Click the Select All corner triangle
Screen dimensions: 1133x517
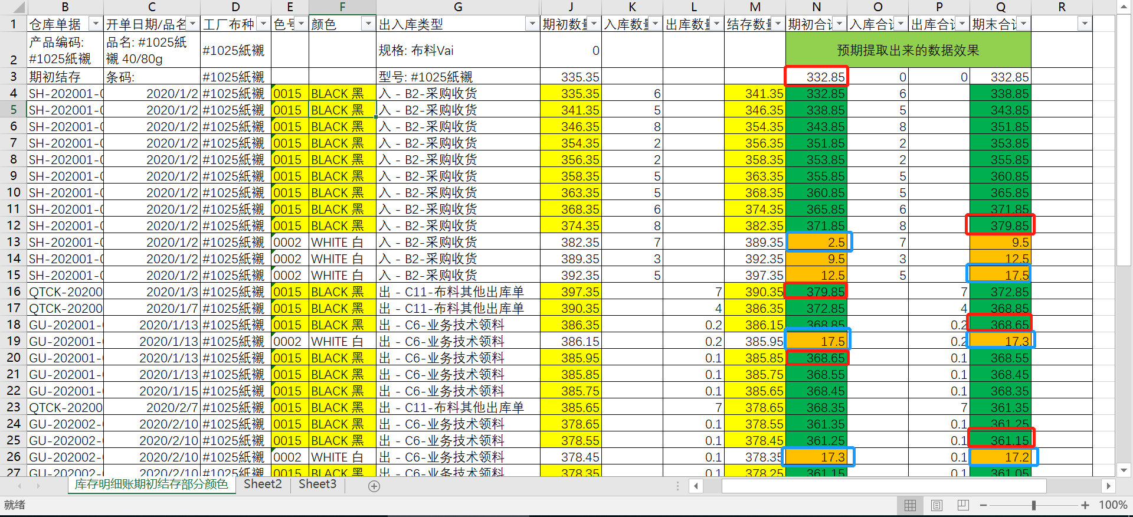19,8
